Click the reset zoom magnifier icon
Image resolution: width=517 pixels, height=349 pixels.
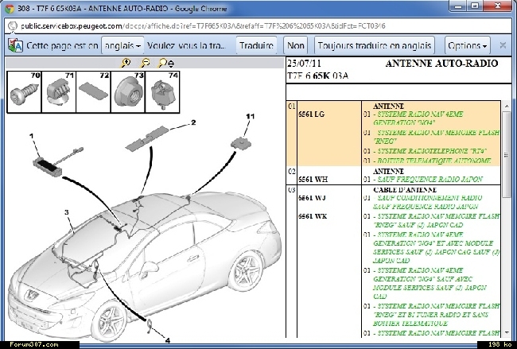[166, 63]
